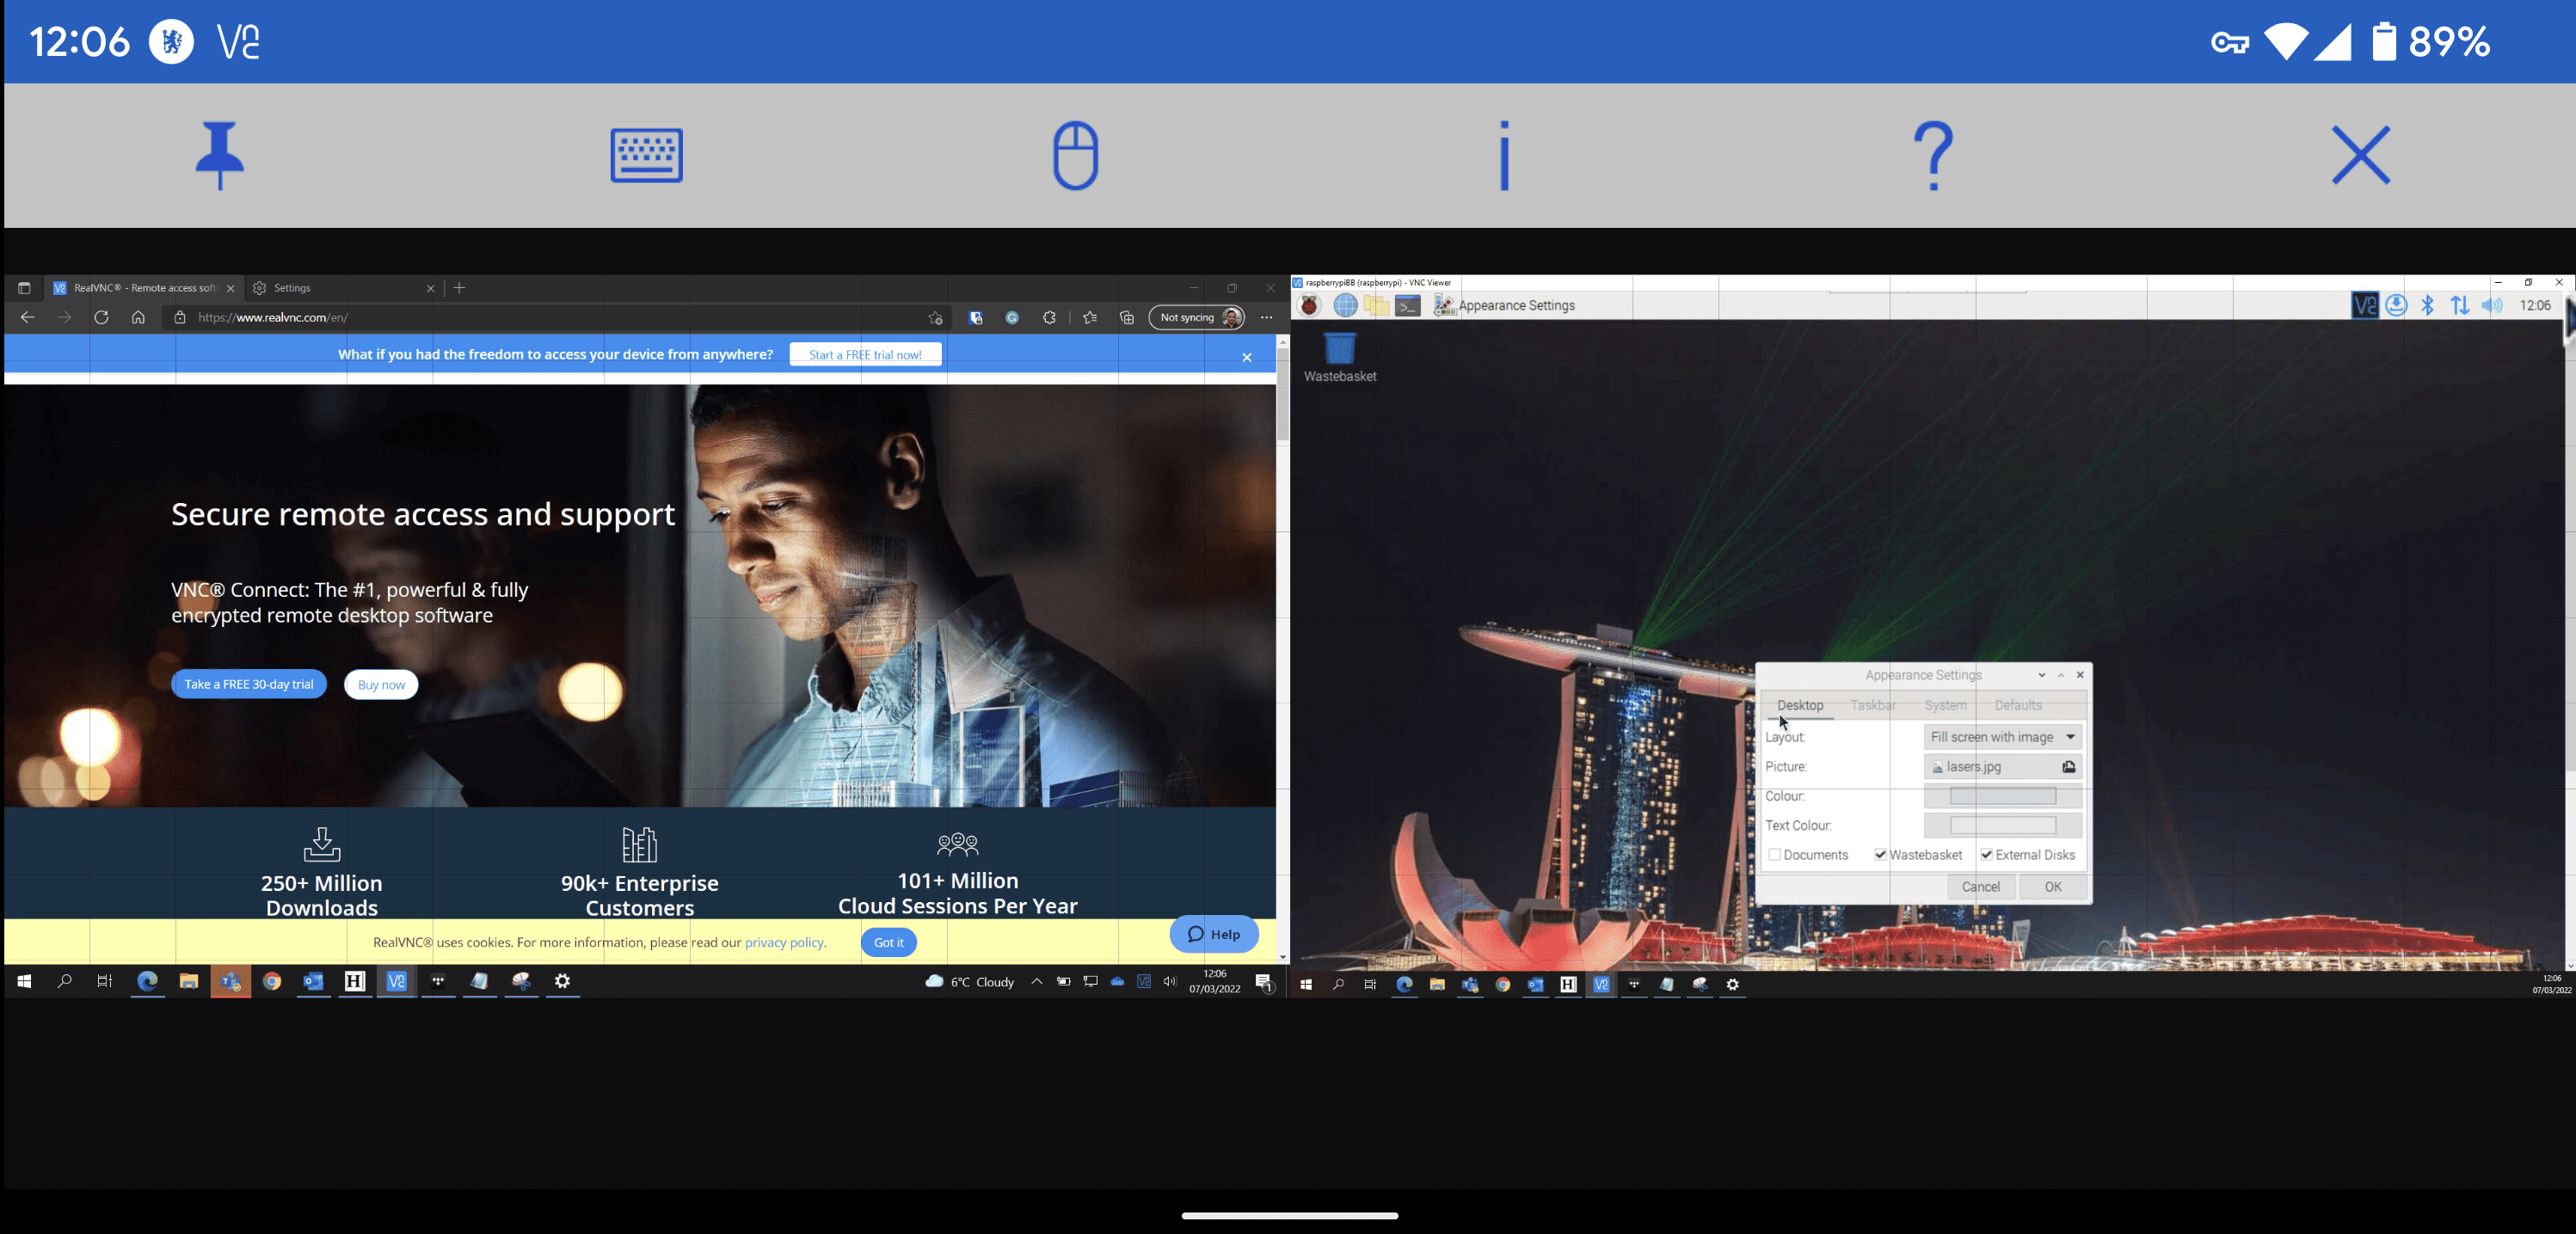Click OK in Appearance Settings

point(2053,887)
